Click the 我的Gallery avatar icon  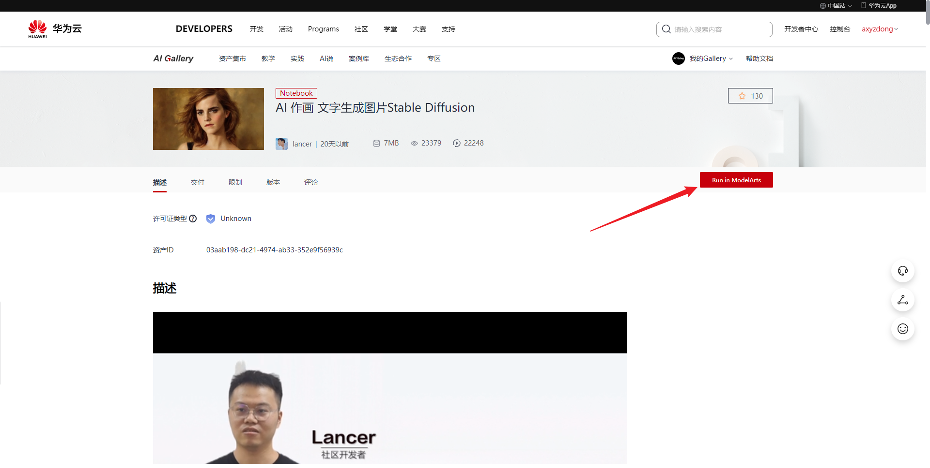tap(679, 58)
